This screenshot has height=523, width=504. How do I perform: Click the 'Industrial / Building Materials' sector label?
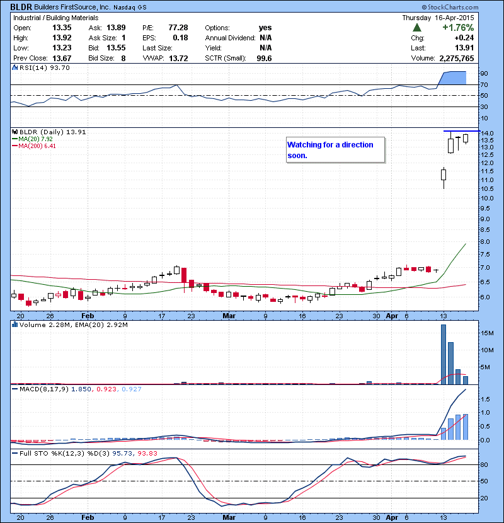[55, 18]
